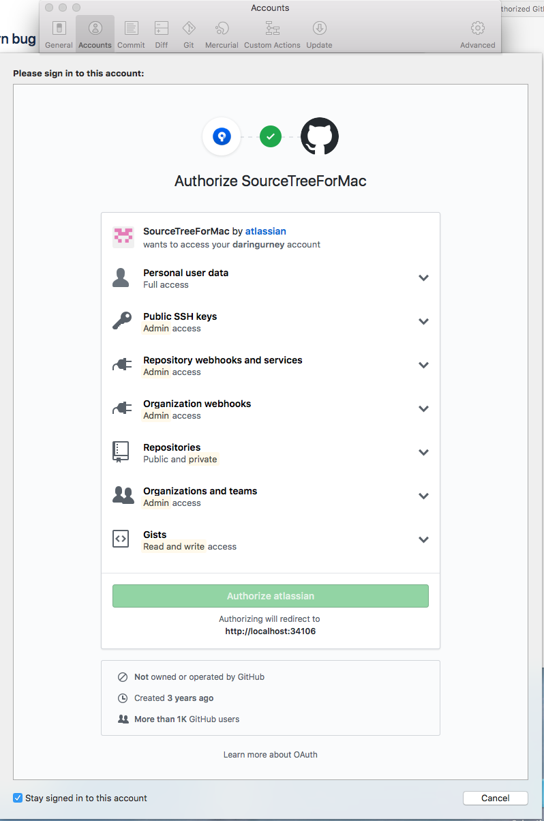This screenshot has height=821, width=544.
Task: Click the Cancel button
Action: (x=495, y=798)
